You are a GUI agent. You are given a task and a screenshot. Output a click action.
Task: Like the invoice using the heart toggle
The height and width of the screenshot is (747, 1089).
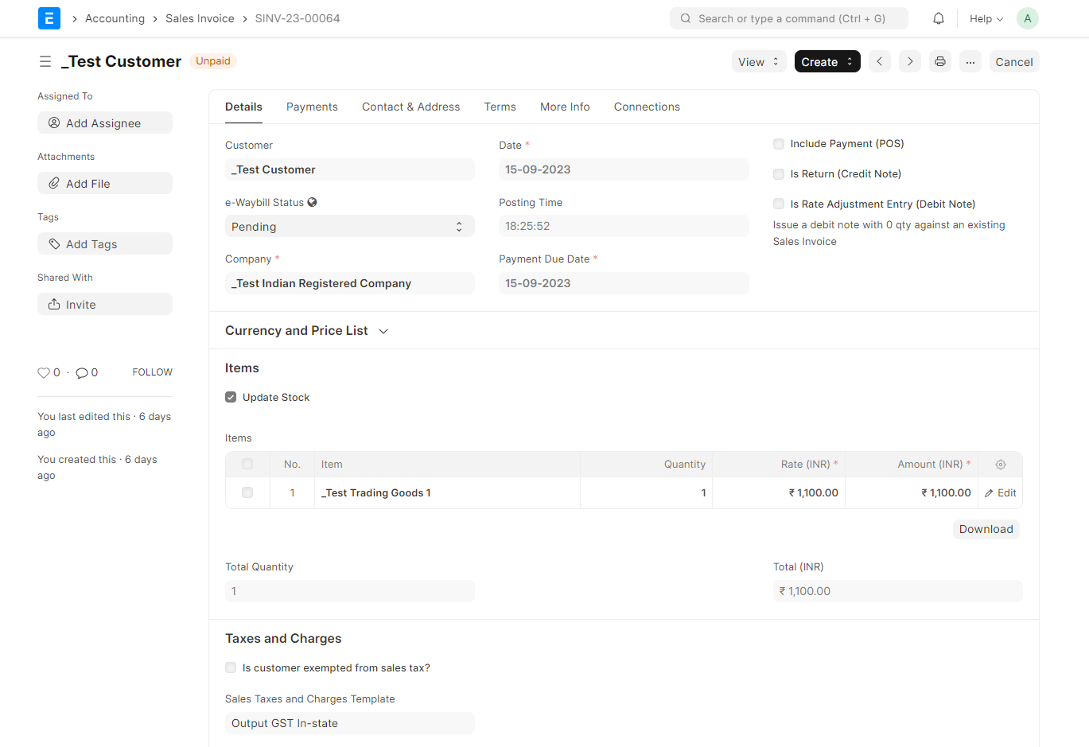tap(43, 372)
